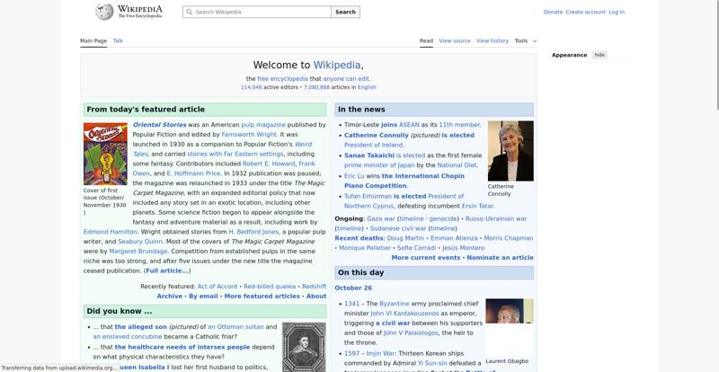Expand the Tools dropdown menu
This screenshot has width=719, height=372.
525,40
